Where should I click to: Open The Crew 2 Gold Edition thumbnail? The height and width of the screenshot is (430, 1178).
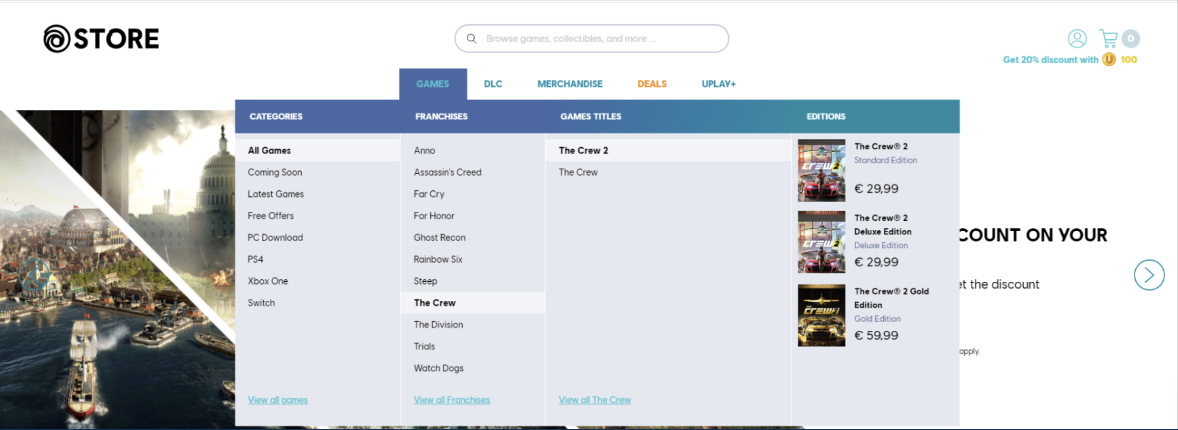821,316
